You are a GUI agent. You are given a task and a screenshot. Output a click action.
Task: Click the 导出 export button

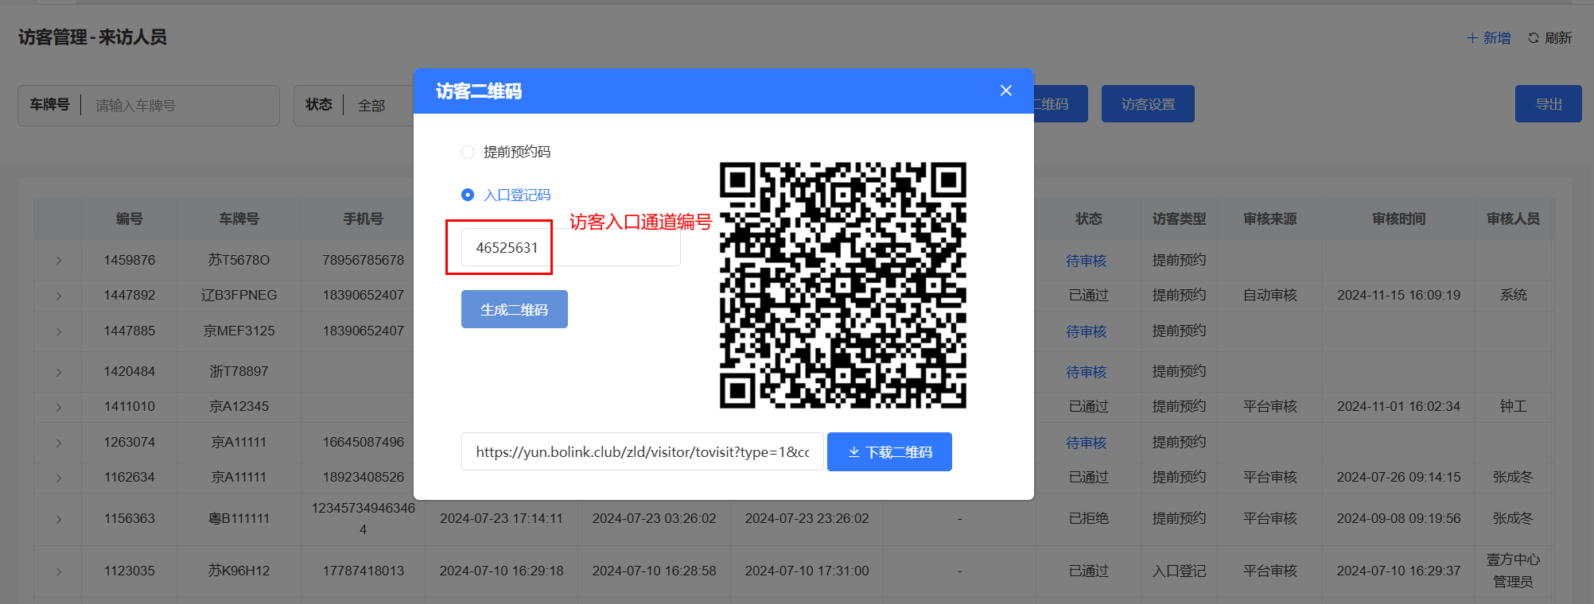(x=1549, y=104)
